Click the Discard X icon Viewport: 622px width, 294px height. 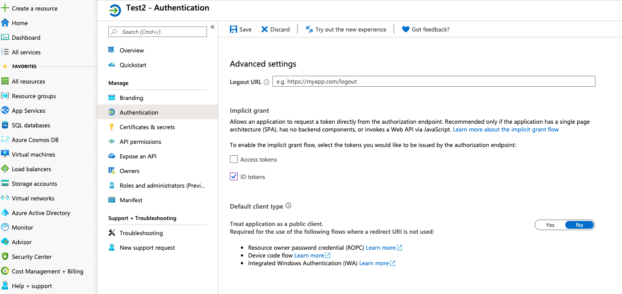[x=265, y=29]
